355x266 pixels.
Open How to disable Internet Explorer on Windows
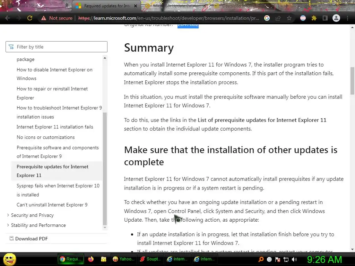tap(54, 74)
